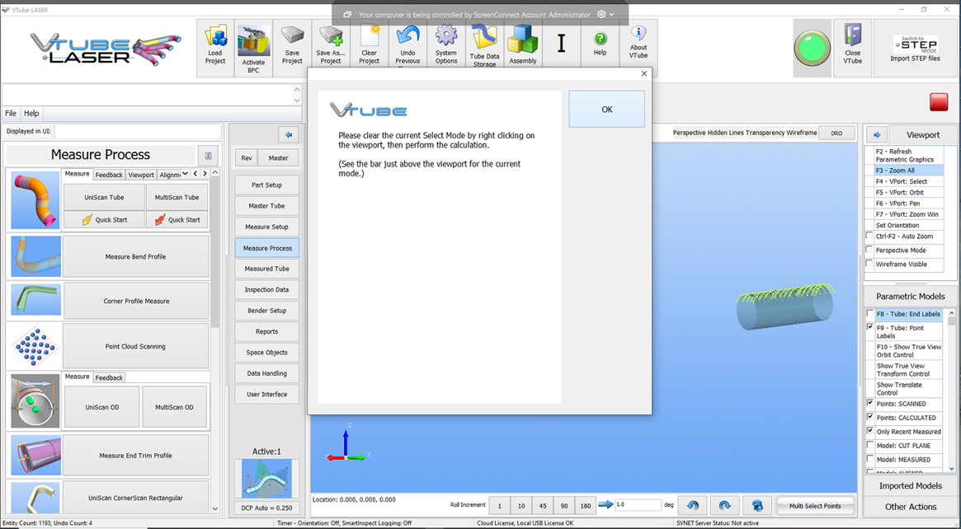Toggle Points: SCANNED checkbox

pyautogui.click(x=869, y=403)
